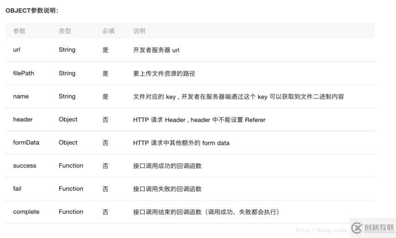Select the success parameter name cell
Image resolution: width=396 pixels, height=238 pixels.
pyautogui.click(x=24, y=165)
